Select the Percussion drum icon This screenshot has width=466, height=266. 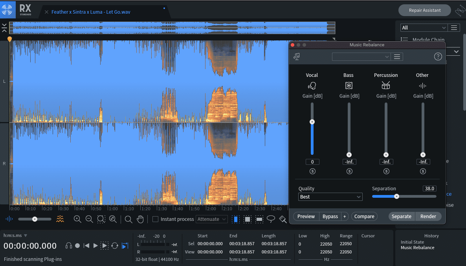(386, 85)
